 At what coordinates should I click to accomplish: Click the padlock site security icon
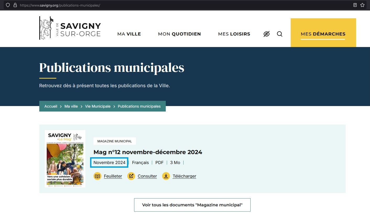click(x=15, y=5)
